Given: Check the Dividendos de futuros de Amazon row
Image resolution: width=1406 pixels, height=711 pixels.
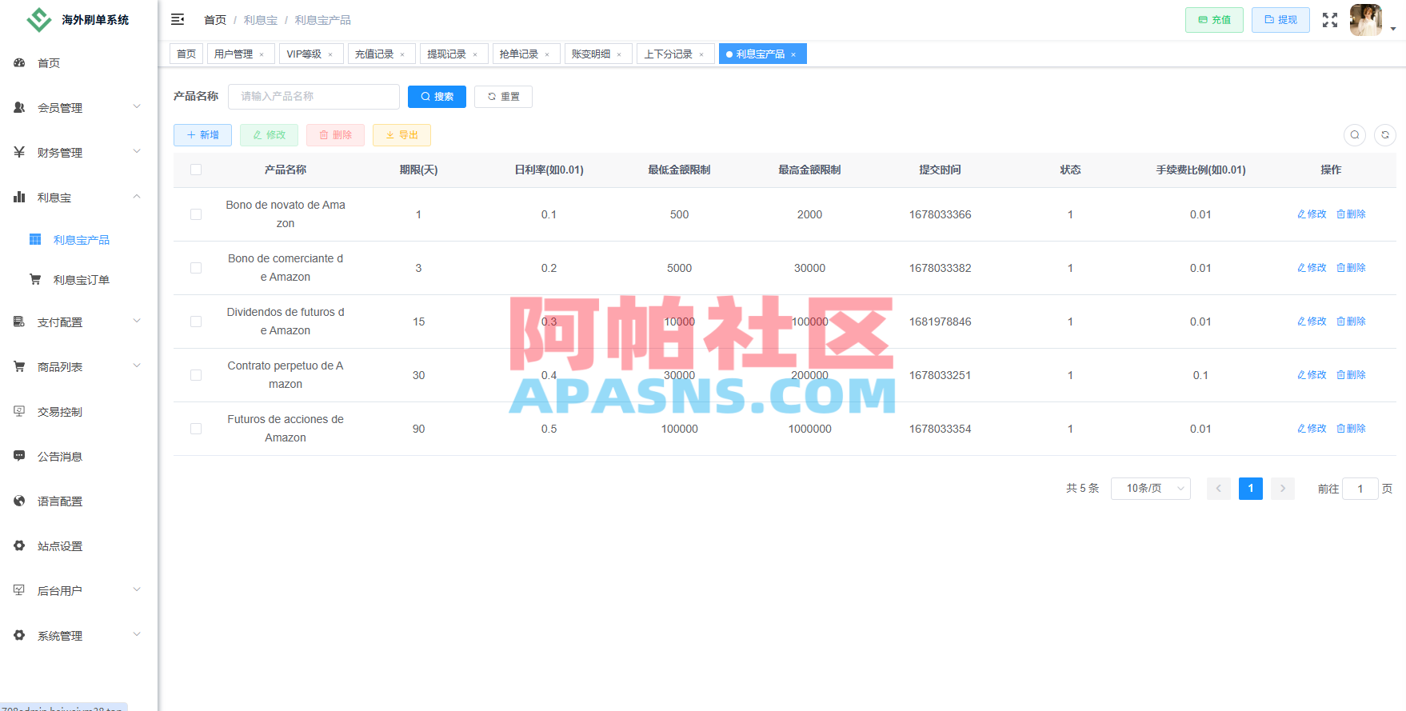Looking at the screenshot, I should point(196,322).
